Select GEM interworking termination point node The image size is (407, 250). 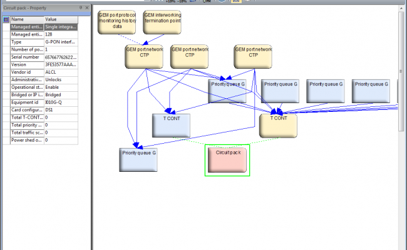click(162, 21)
